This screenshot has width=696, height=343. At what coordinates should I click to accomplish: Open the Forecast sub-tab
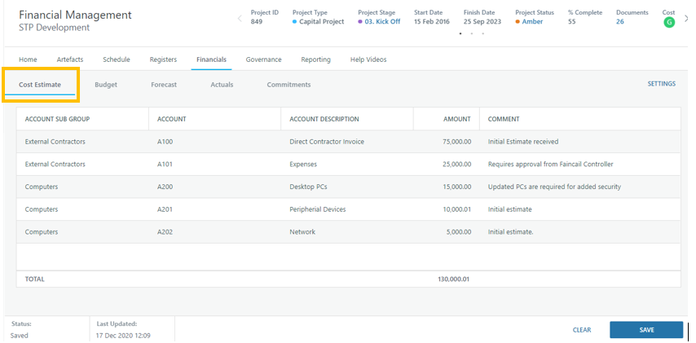click(164, 85)
